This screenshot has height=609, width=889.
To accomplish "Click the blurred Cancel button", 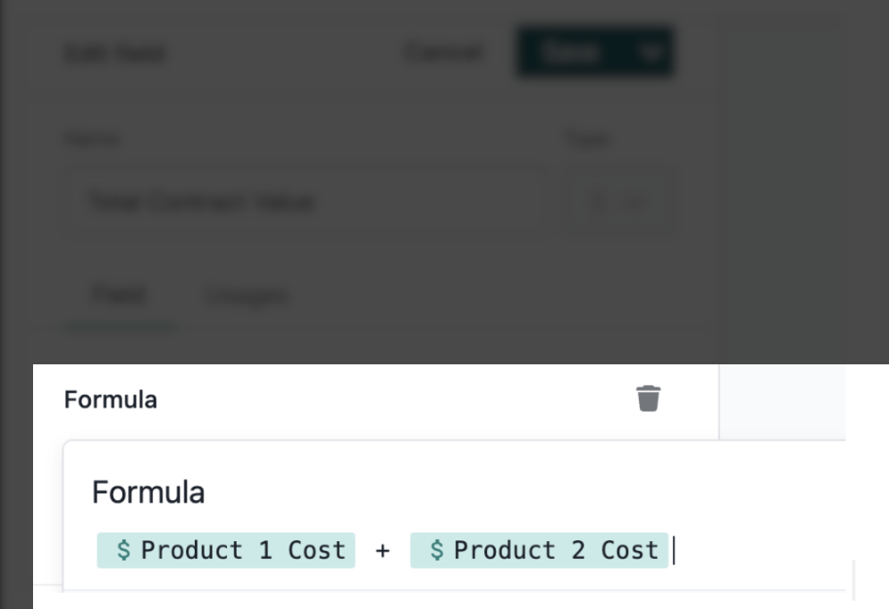I will click(x=443, y=53).
